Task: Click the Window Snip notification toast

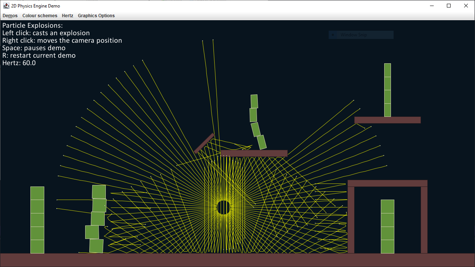Action: tap(361, 34)
